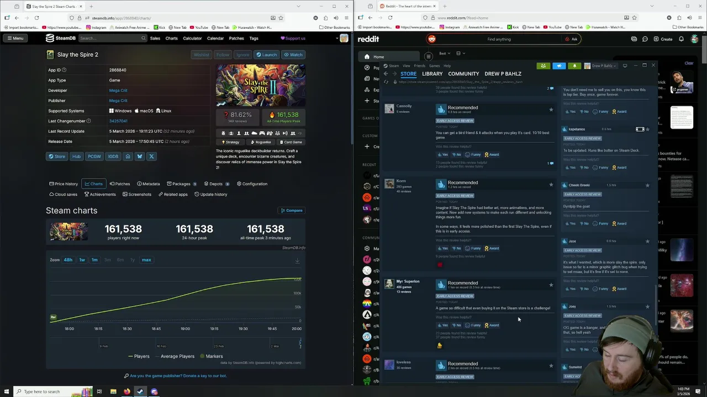Set chart zoom to 1w

point(82,260)
